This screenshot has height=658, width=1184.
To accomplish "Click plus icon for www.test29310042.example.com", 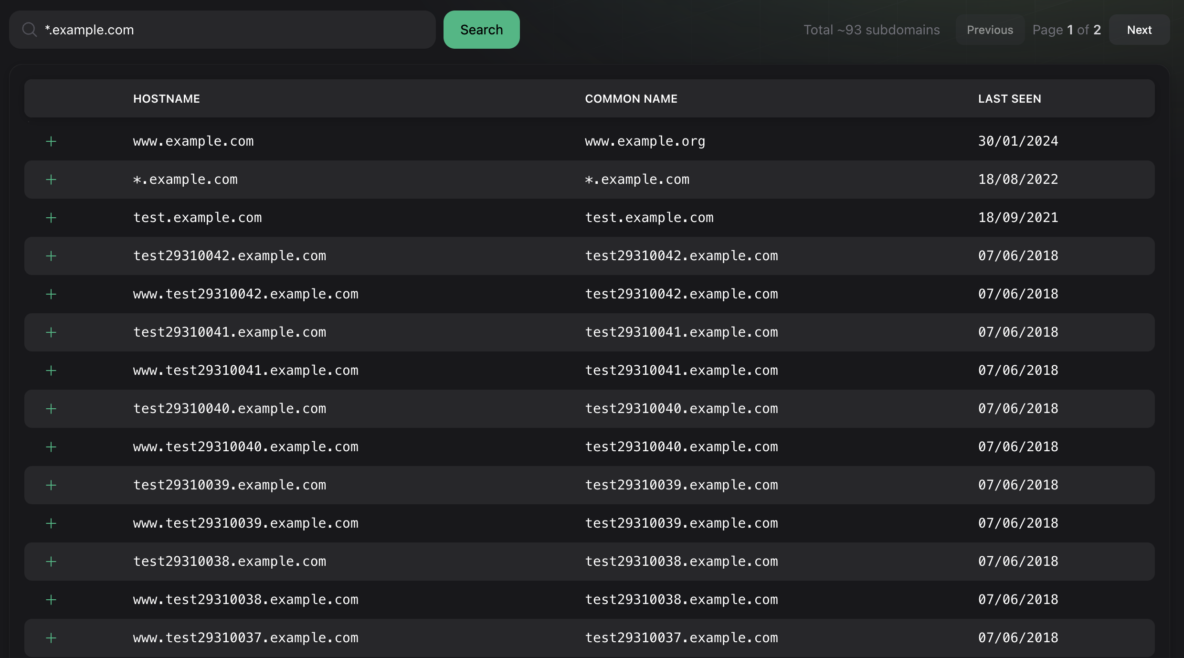I will click(x=51, y=294).
